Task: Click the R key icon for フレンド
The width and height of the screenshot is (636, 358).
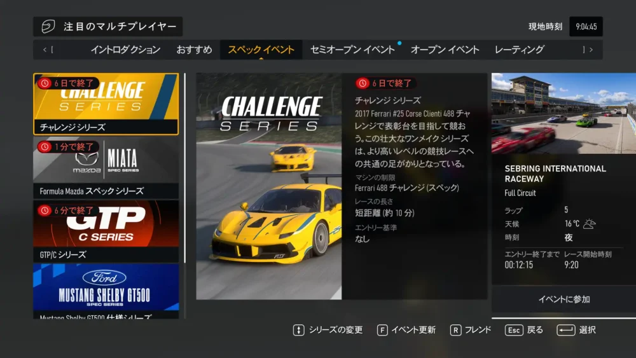Action: (x=455, y=330)
